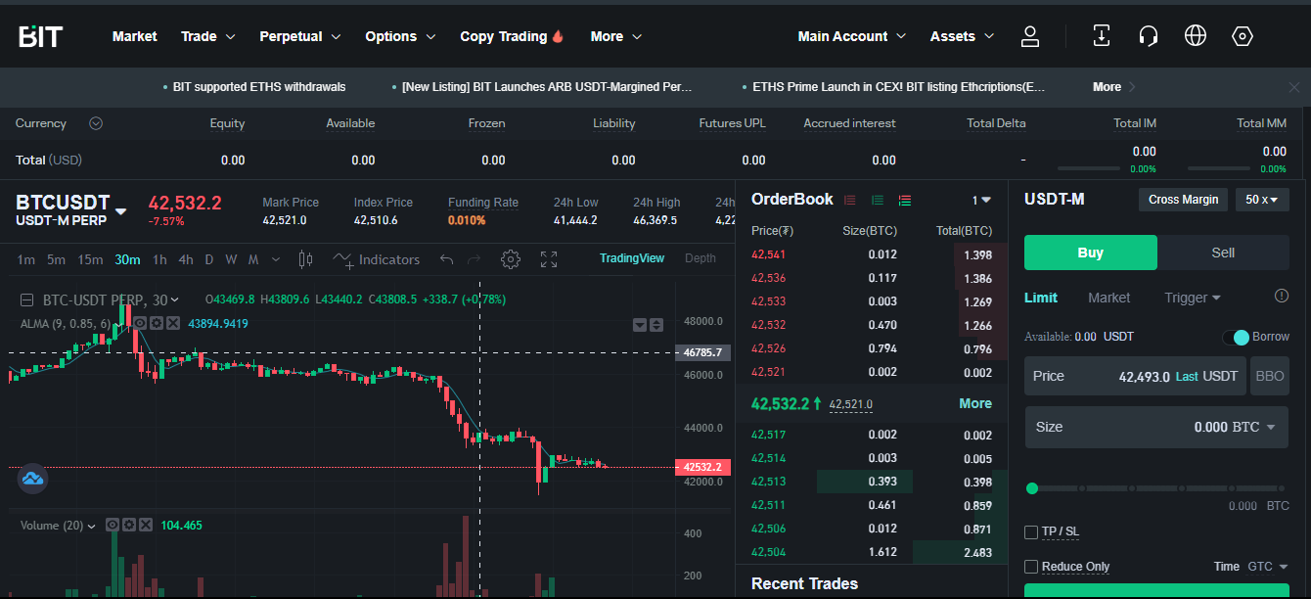The image size is (1311, 599).
Task: Open the Trigger order type dropdown
Action: [x=1193, y=298]
